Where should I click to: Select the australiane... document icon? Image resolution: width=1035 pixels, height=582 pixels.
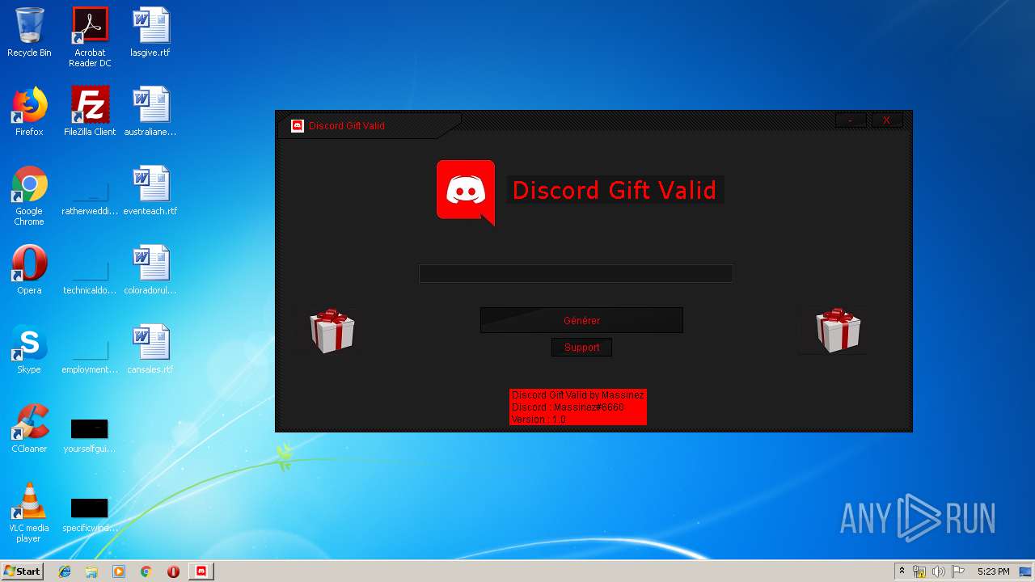coord(150,112)
